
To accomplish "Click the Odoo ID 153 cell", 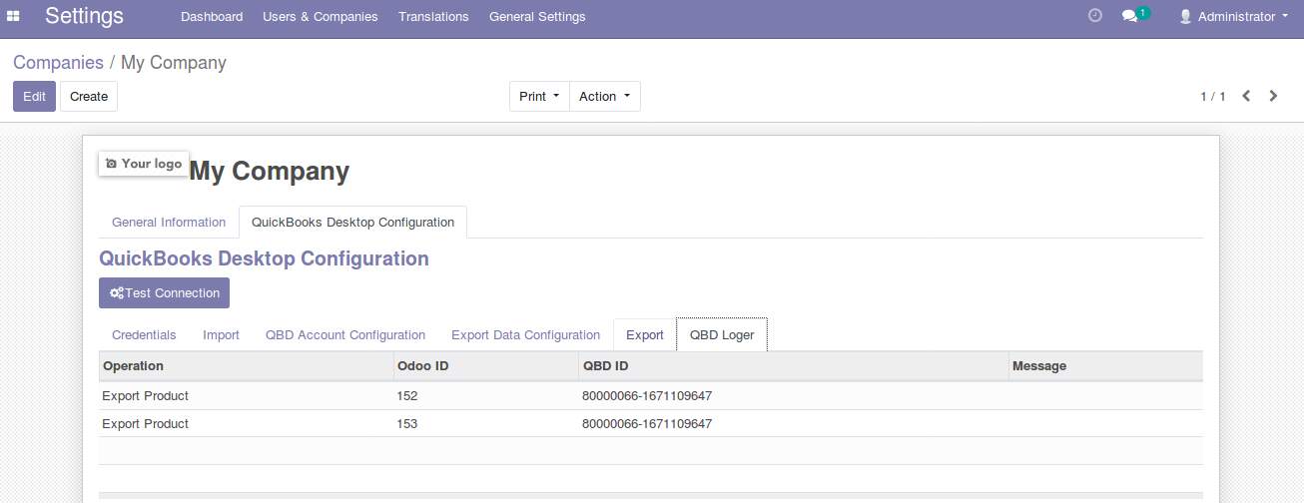I will pyautogui.click(x=485, y=423).
